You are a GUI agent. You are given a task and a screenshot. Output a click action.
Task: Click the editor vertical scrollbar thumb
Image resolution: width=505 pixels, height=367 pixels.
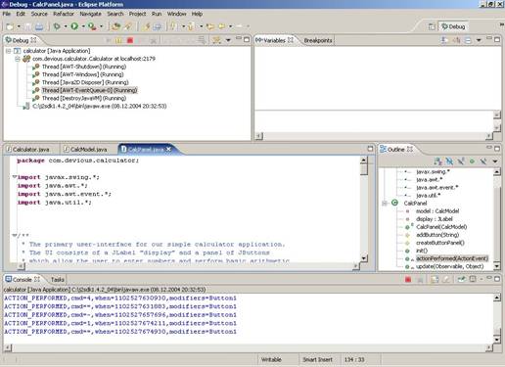[x=364, y=169]
